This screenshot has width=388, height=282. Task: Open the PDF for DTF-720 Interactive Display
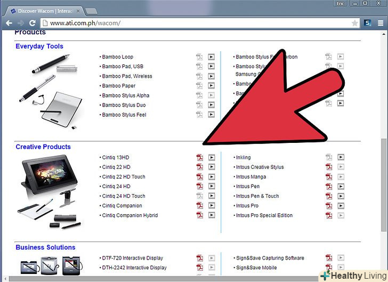click(200, 258)
